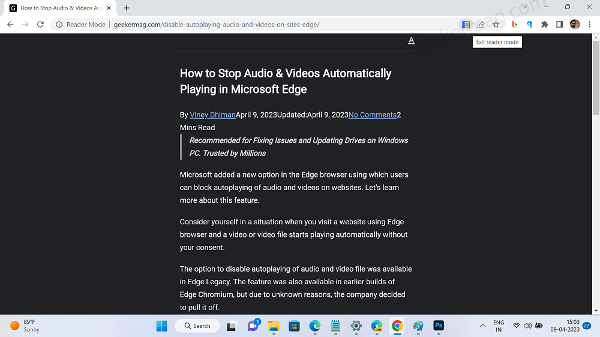
Task: Open the profile avatar menu
Action: coord(575,25)
